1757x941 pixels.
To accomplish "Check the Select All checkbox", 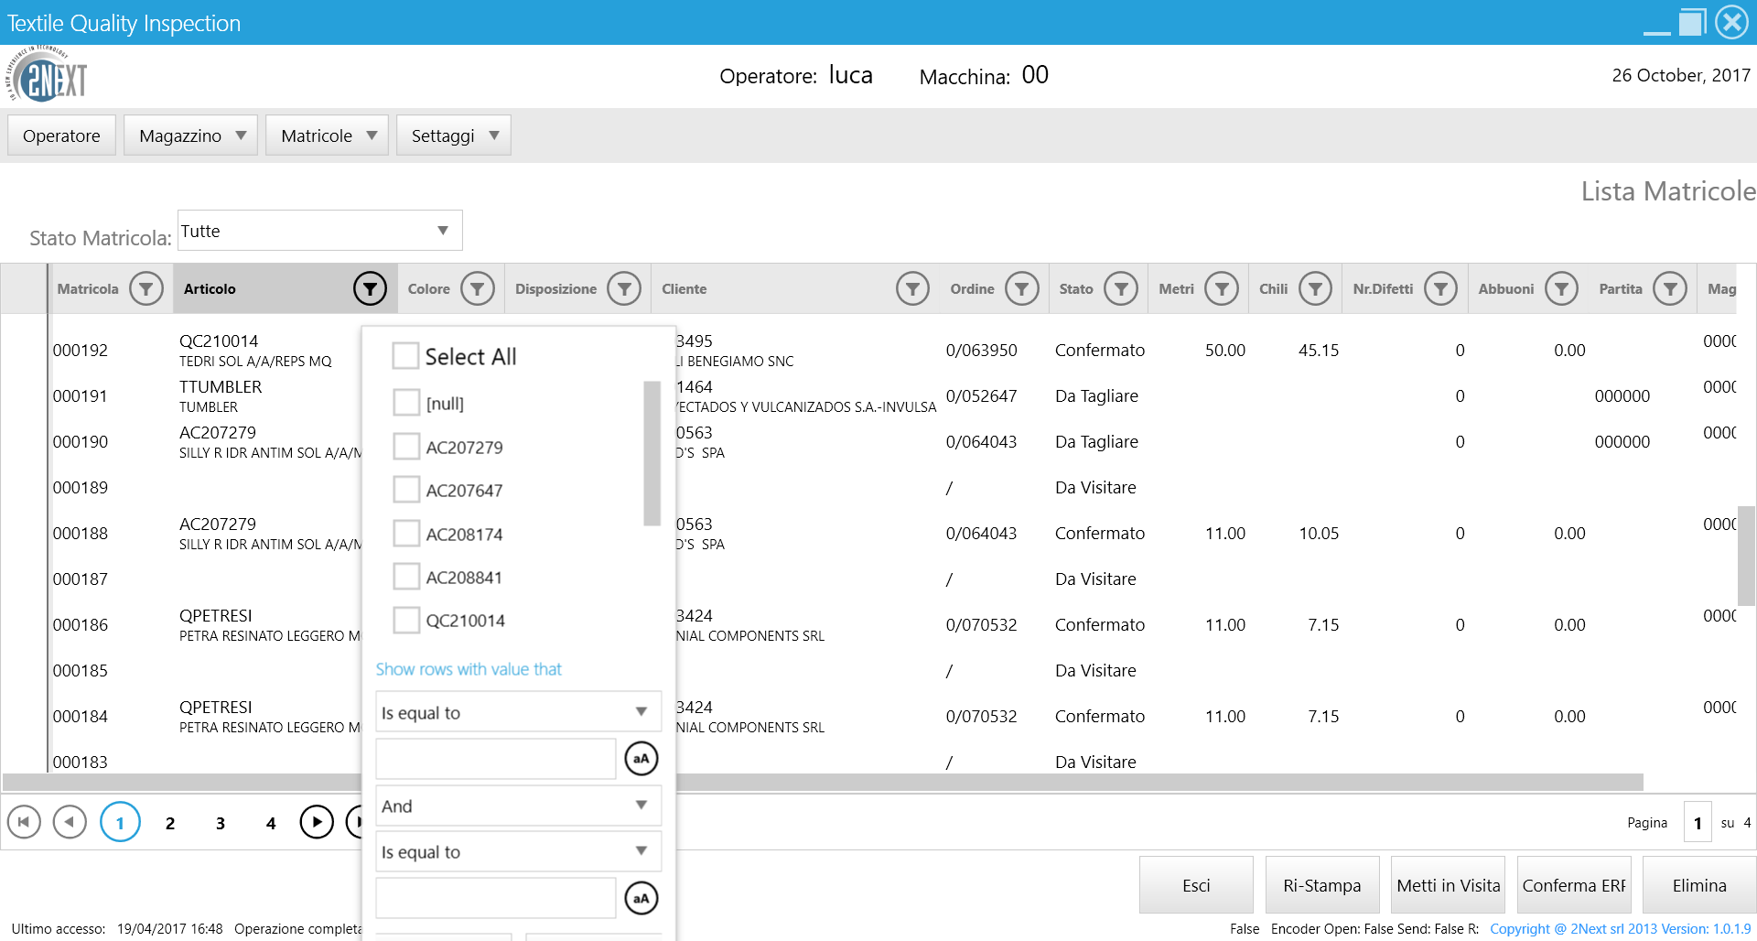I will 405,355.
